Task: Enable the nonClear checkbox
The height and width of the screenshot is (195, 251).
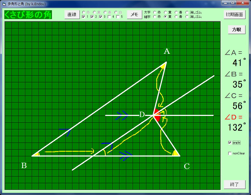Action: (x=230, y=153)
